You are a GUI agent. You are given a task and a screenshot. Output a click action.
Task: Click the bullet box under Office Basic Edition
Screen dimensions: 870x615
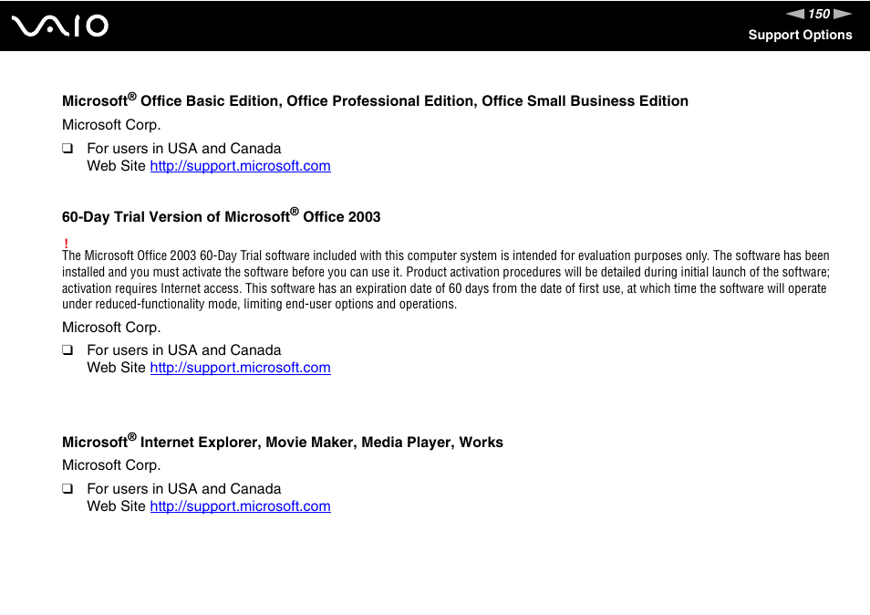point(67,148)
